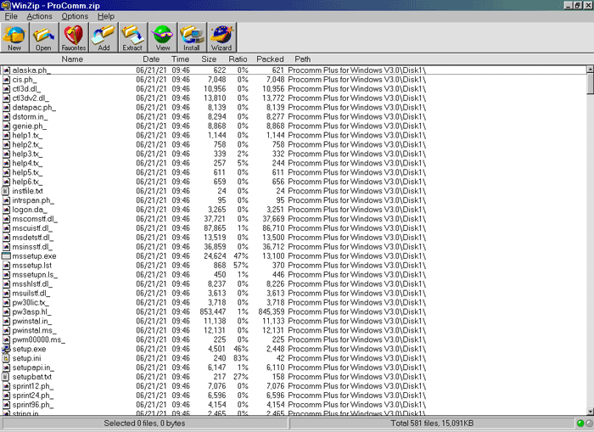Select the setup.ini file in list
Screen dimensions: 594x432
tap(29, 358)
